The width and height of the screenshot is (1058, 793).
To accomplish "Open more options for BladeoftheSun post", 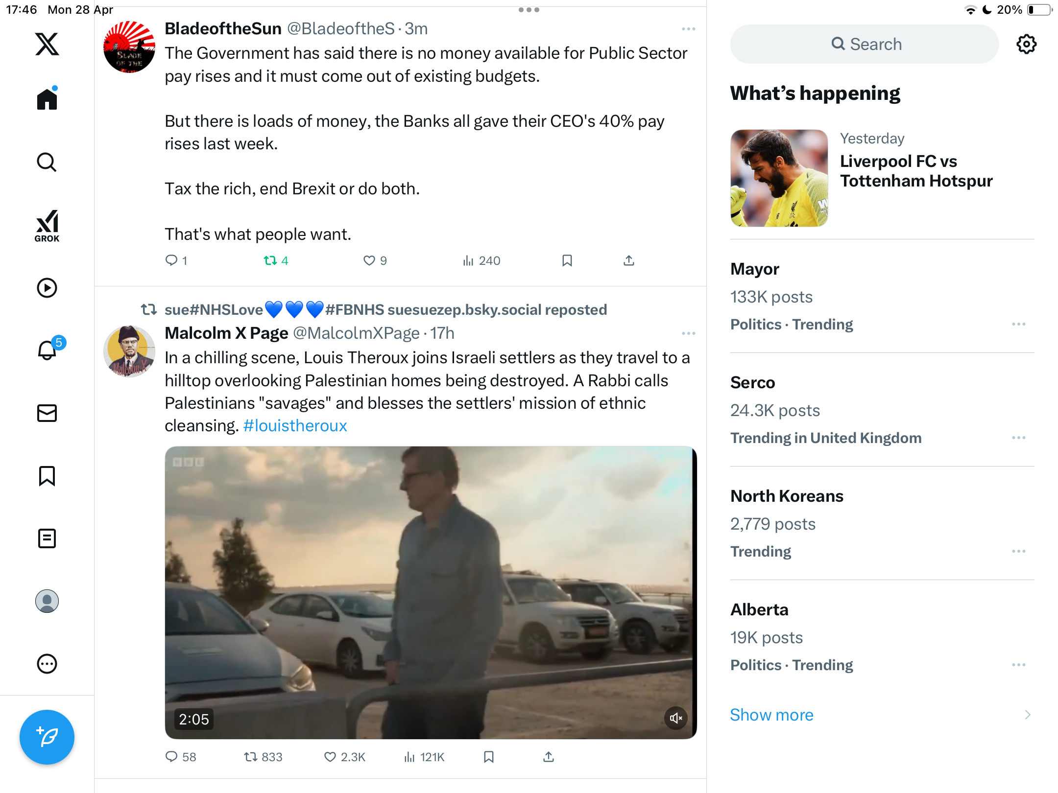I will [x=689, y=29].
